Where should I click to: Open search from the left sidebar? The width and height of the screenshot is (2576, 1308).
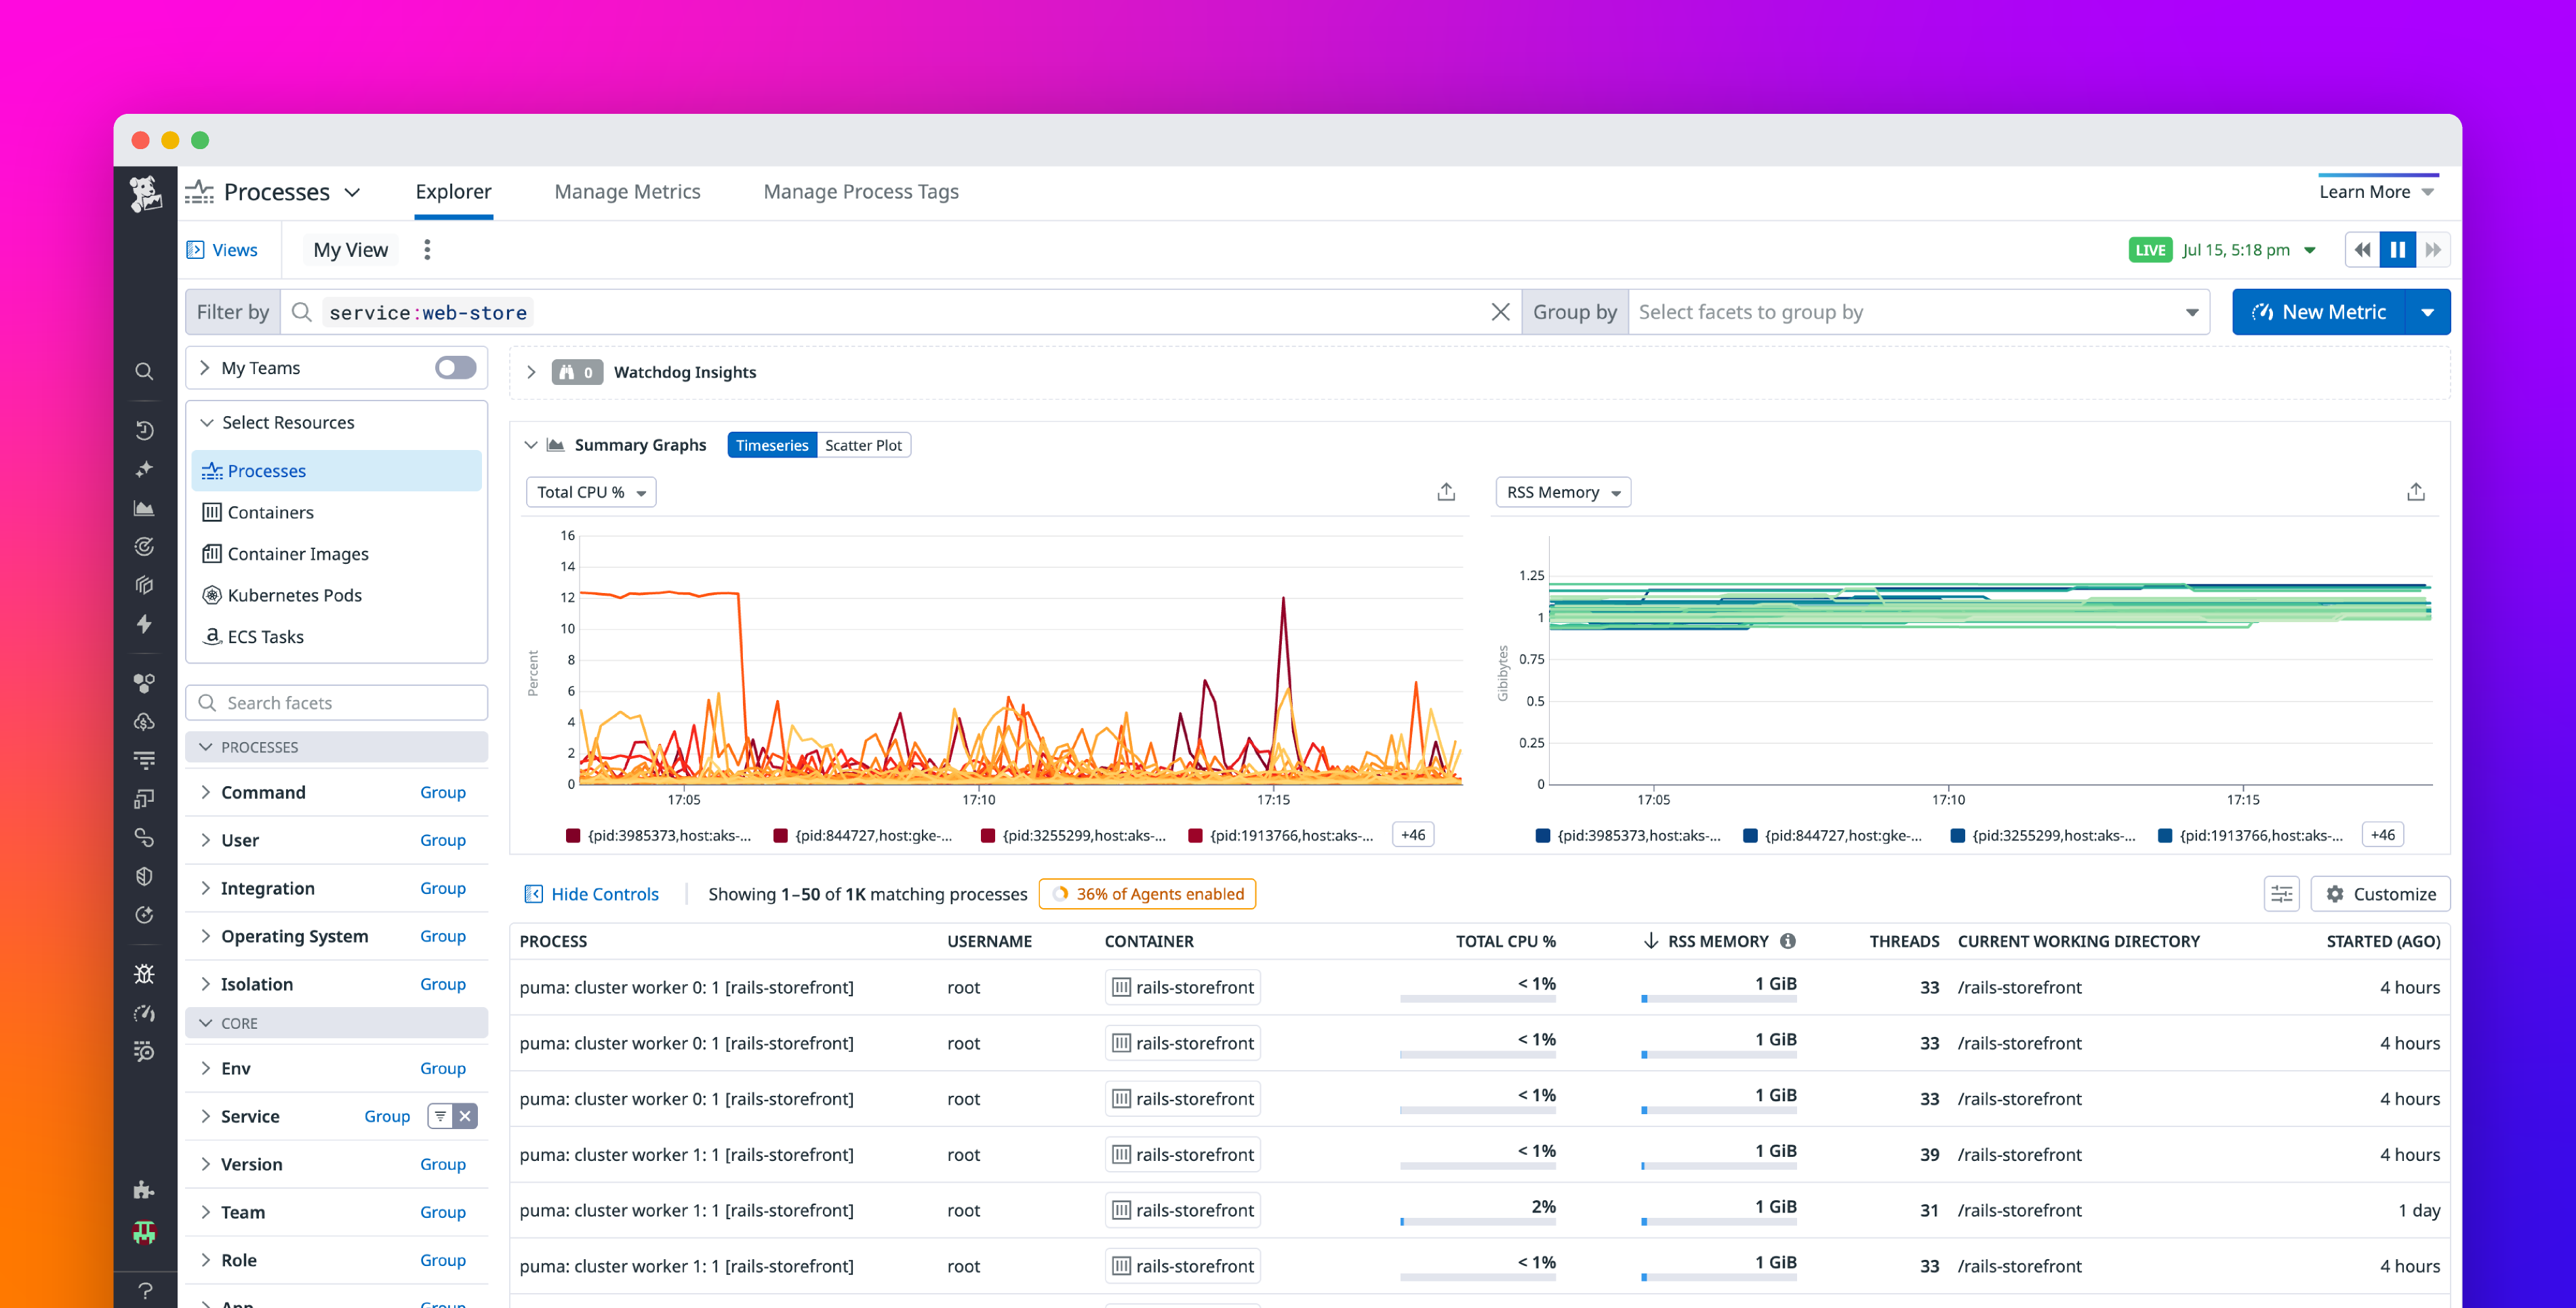pyautogui.click(x=145, y=371)
